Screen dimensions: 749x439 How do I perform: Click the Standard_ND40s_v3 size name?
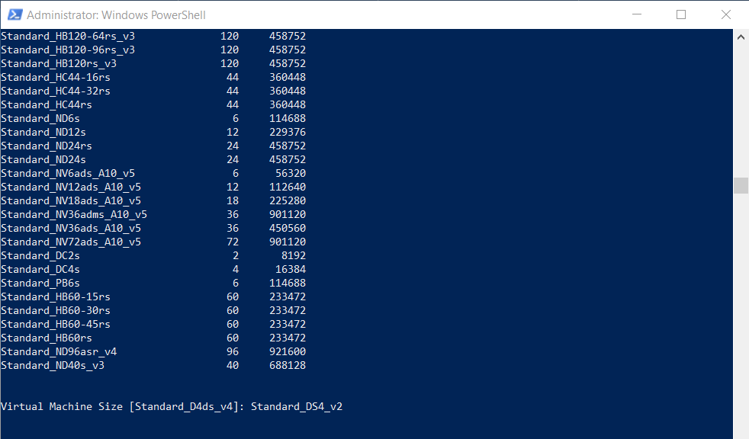(x=53, y=366)
